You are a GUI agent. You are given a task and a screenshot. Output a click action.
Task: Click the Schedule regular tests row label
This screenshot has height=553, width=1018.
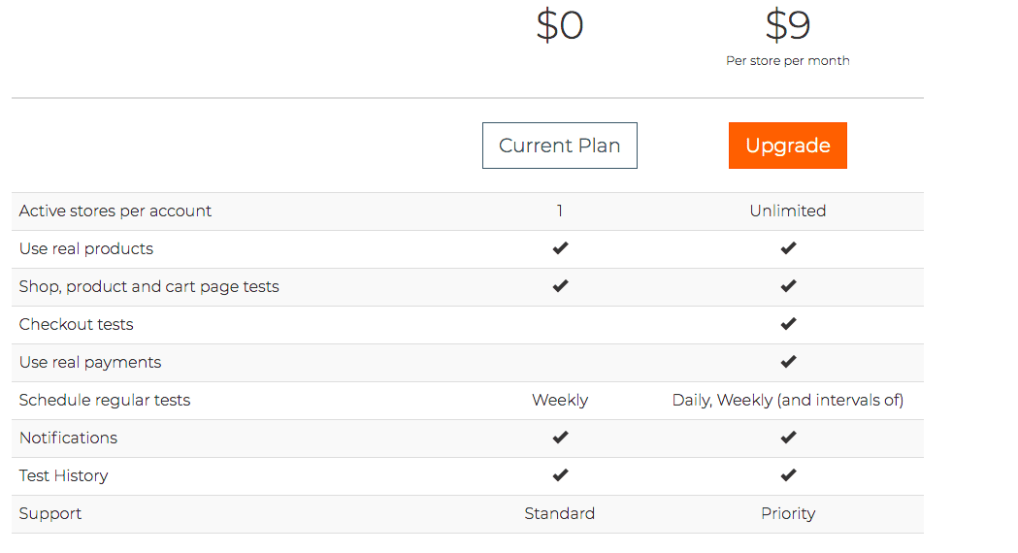(x=105, y=400)
